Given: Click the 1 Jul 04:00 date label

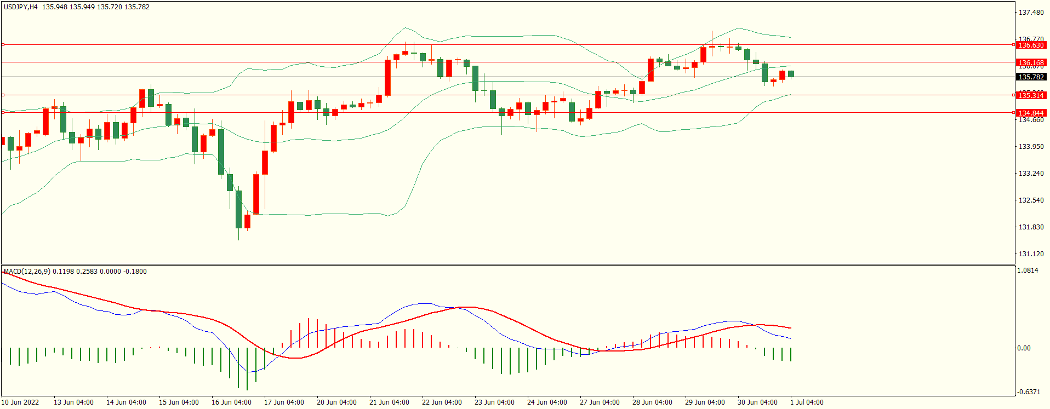Looking at the screenshot, I should tap(807, 402).
